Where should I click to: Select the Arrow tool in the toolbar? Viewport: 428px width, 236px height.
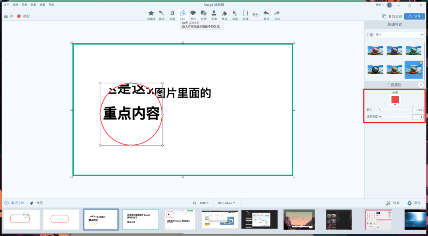[x=162, y=14]
